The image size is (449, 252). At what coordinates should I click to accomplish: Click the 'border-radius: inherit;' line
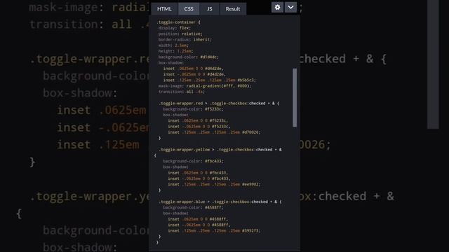pyautogui.click(x=185, y=39)
